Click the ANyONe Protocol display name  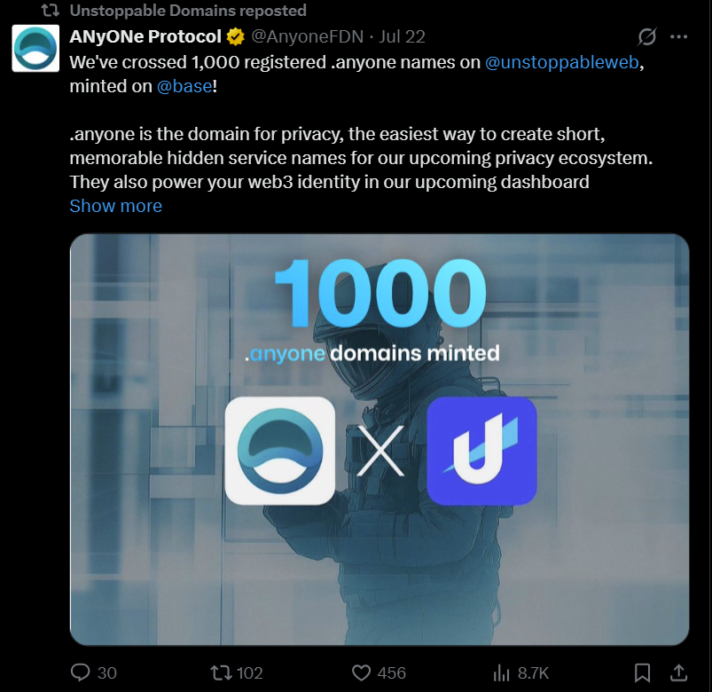(x=145, y=37)
